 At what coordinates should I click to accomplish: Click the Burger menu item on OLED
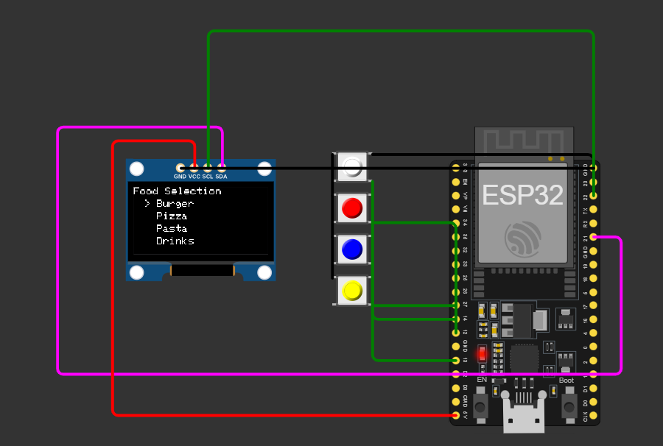(175, 204)
